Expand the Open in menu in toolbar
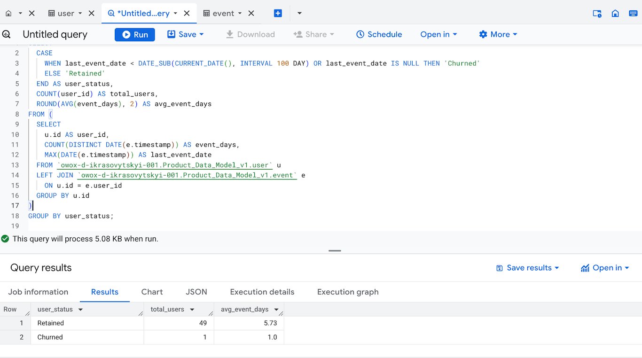The height and width of the screenshot is (358, 642). click(438, 34)
